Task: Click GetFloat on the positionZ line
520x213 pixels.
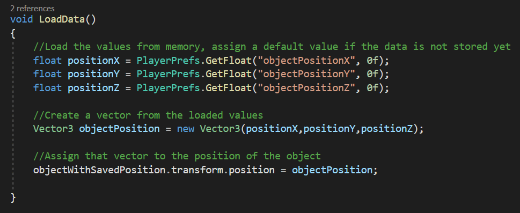Action: [x=229, y=88]
